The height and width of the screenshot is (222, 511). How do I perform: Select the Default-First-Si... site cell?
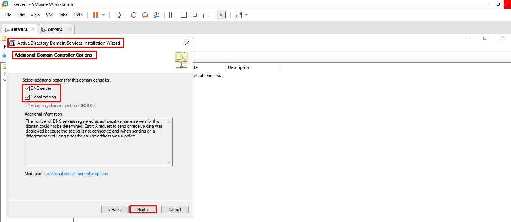(208, 75)
